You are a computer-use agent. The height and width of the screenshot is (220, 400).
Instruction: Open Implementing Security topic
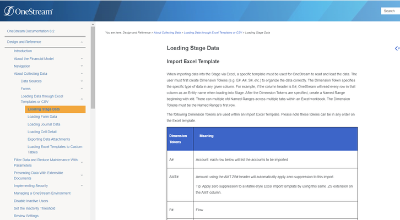(31, 186)
